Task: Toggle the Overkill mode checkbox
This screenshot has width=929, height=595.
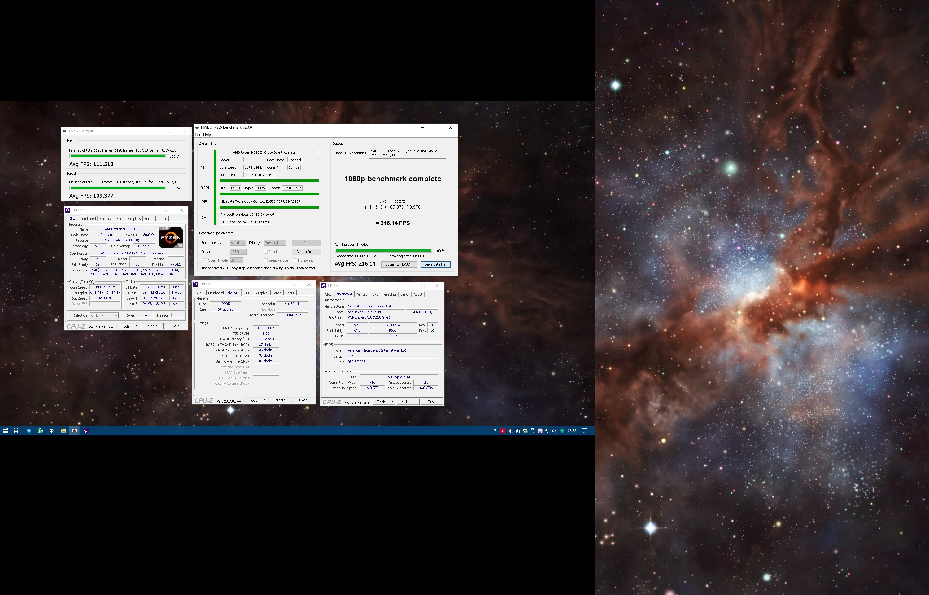Action: pos(205,260)
